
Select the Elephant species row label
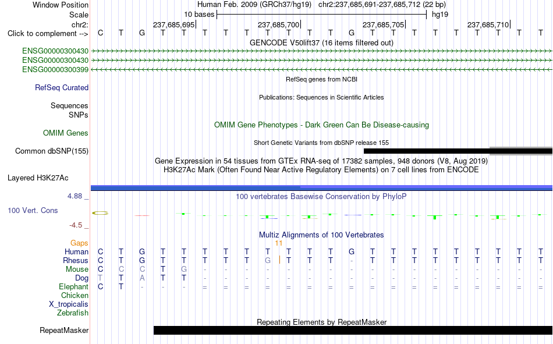(x=74, y=286)
